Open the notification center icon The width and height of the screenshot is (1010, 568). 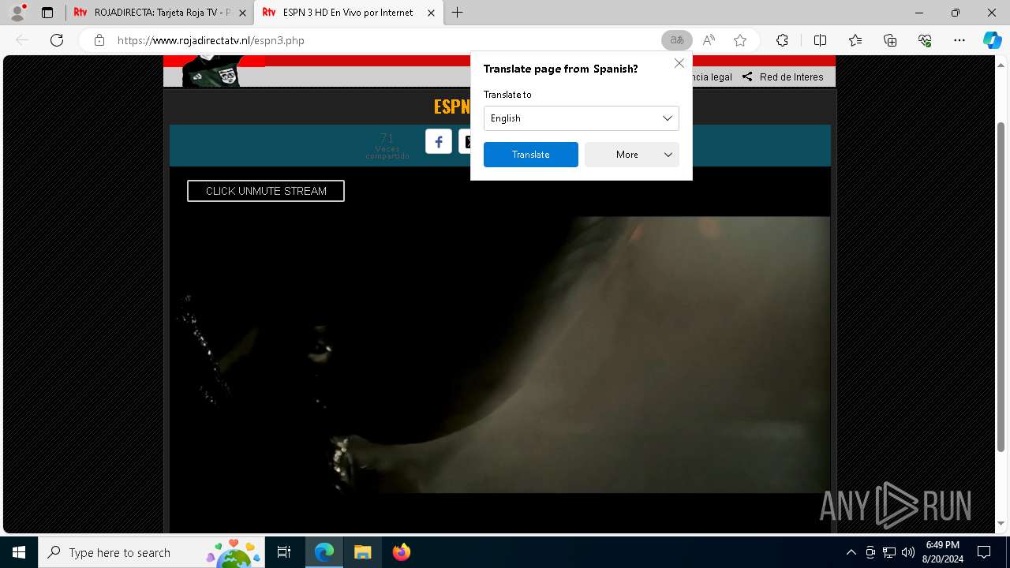(984, 552)
